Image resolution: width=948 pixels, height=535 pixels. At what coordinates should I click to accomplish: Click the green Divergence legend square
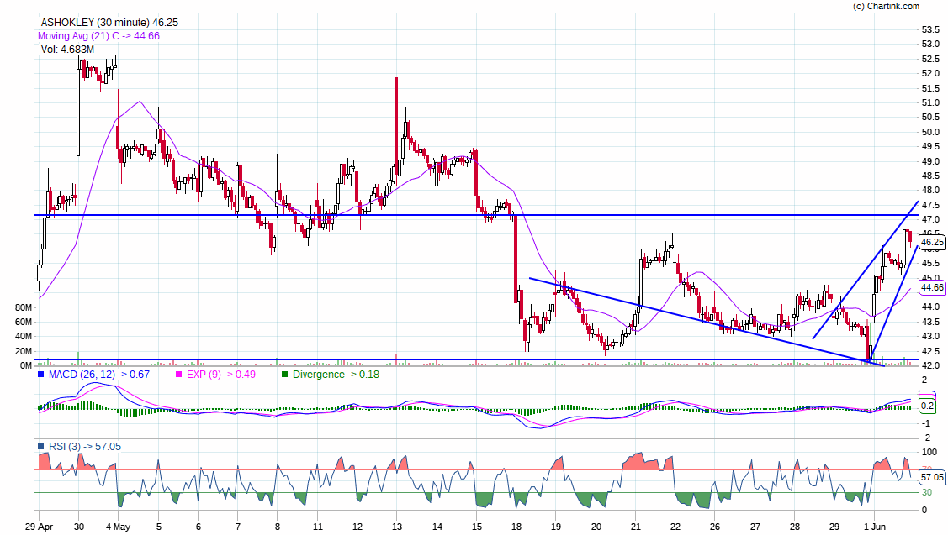[284, 375]
